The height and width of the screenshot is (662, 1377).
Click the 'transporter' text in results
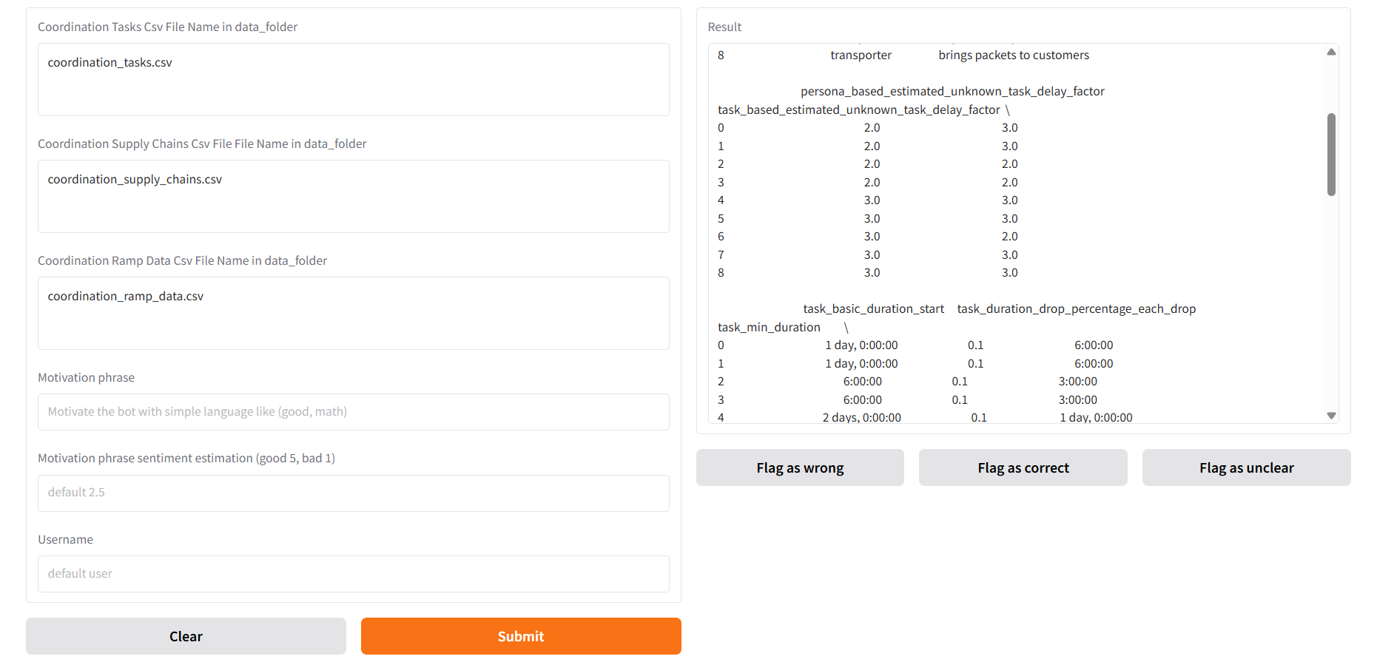(861, 55)
